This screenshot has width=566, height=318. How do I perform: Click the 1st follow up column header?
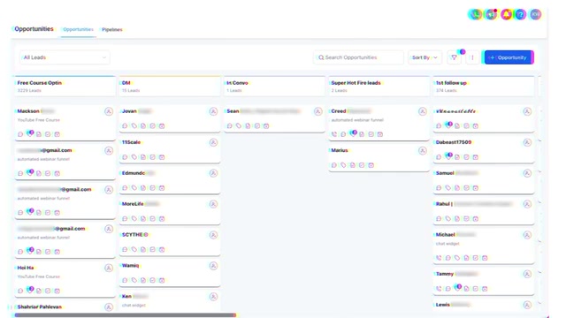pos(484,87)
